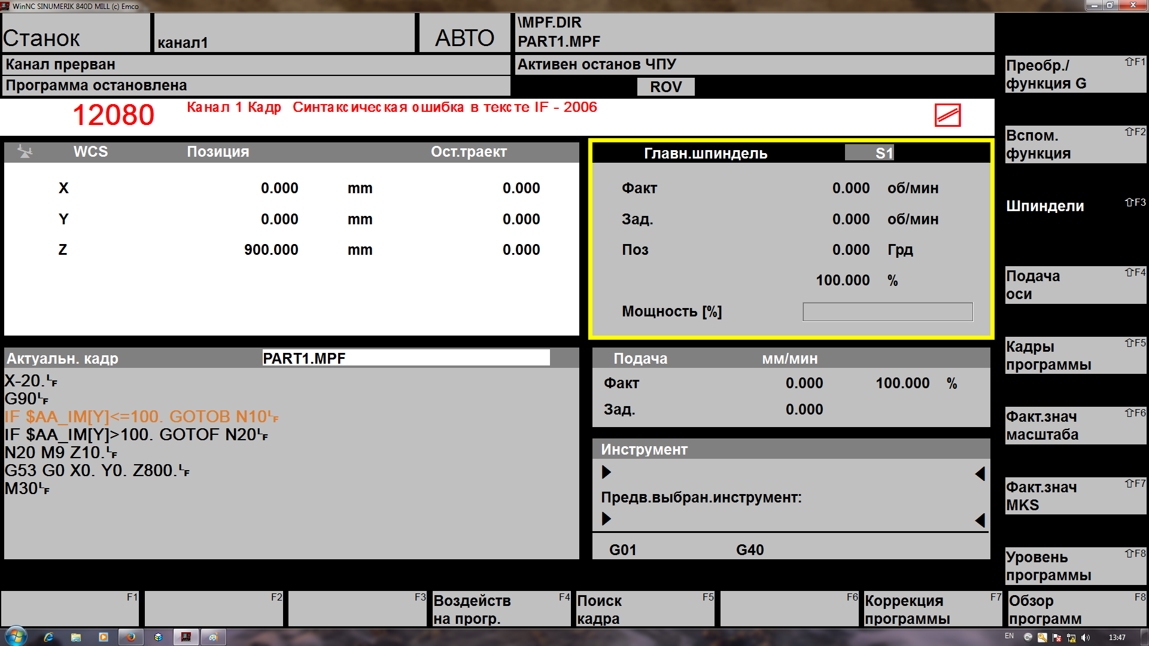Open Поиск кадра softkey

(645, 609)
